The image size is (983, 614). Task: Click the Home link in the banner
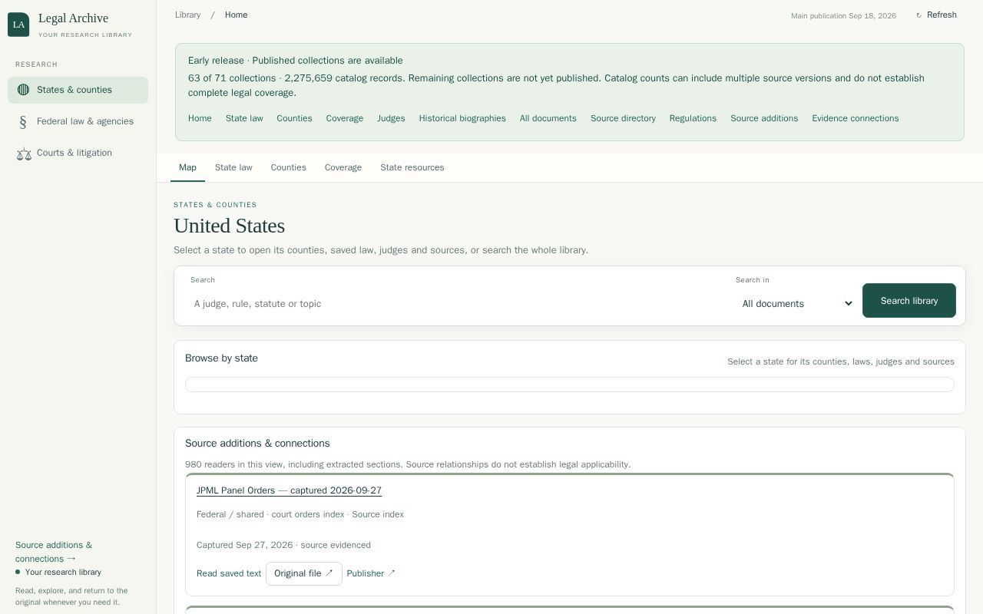pyautogui.click(x=200, y=118)
